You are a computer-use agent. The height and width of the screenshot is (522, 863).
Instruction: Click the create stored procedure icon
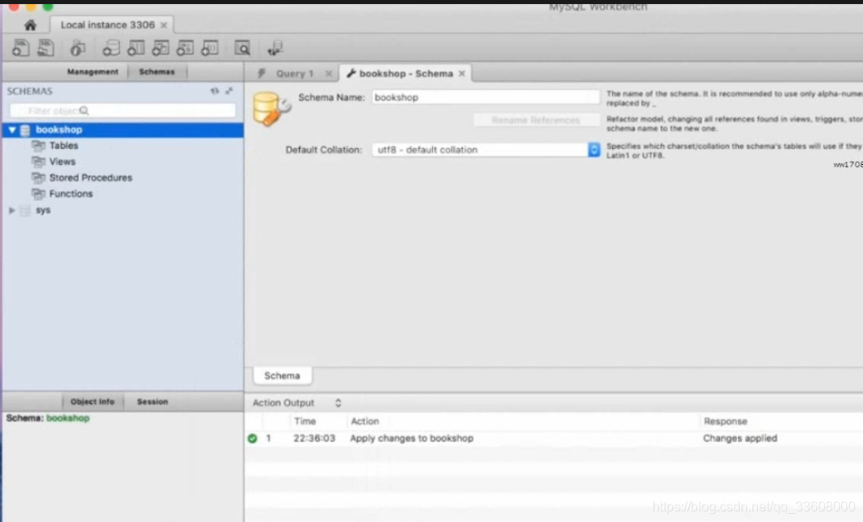click(186, 48)
